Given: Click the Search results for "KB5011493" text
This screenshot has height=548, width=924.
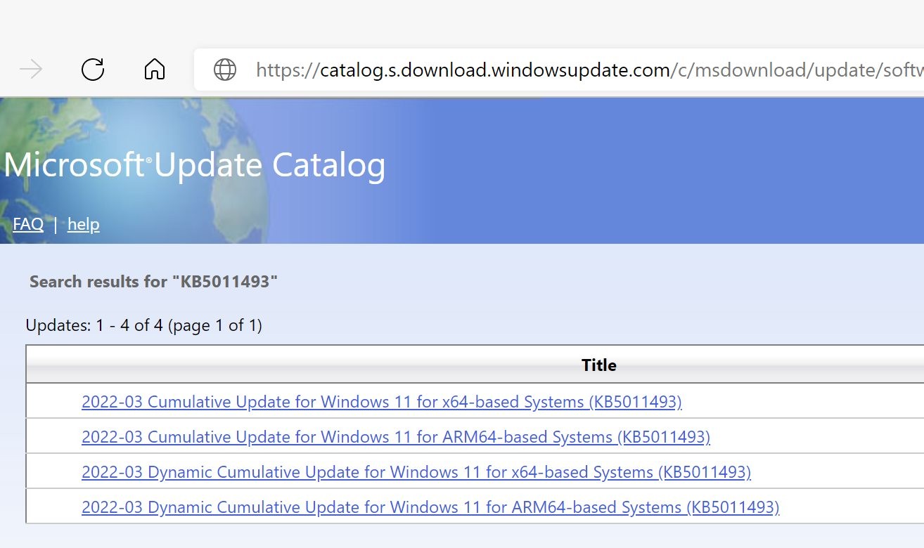Looking at the screenshot, I should (154, 282).
